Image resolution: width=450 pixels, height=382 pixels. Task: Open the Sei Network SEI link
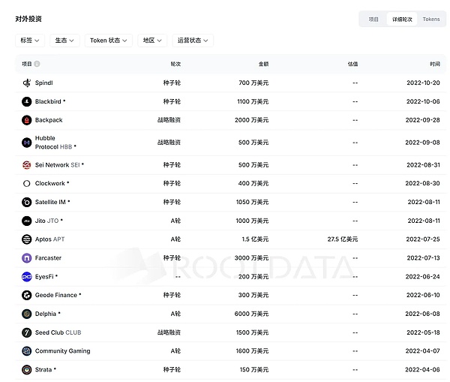(58, 165)
